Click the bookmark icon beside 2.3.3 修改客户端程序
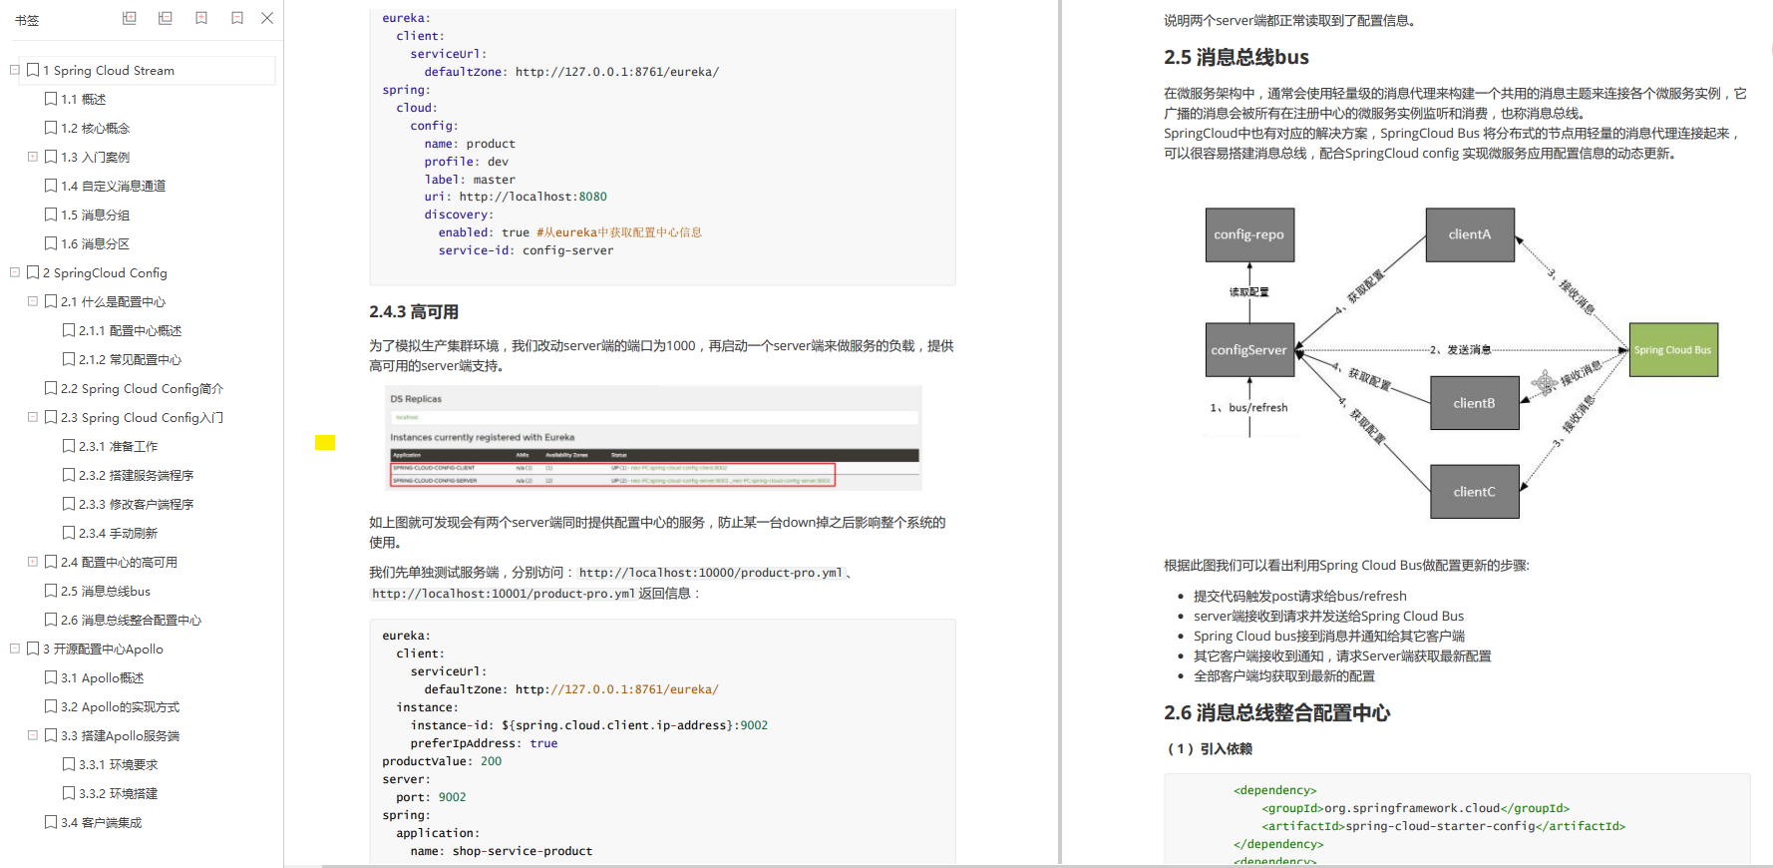 [69, 504]
